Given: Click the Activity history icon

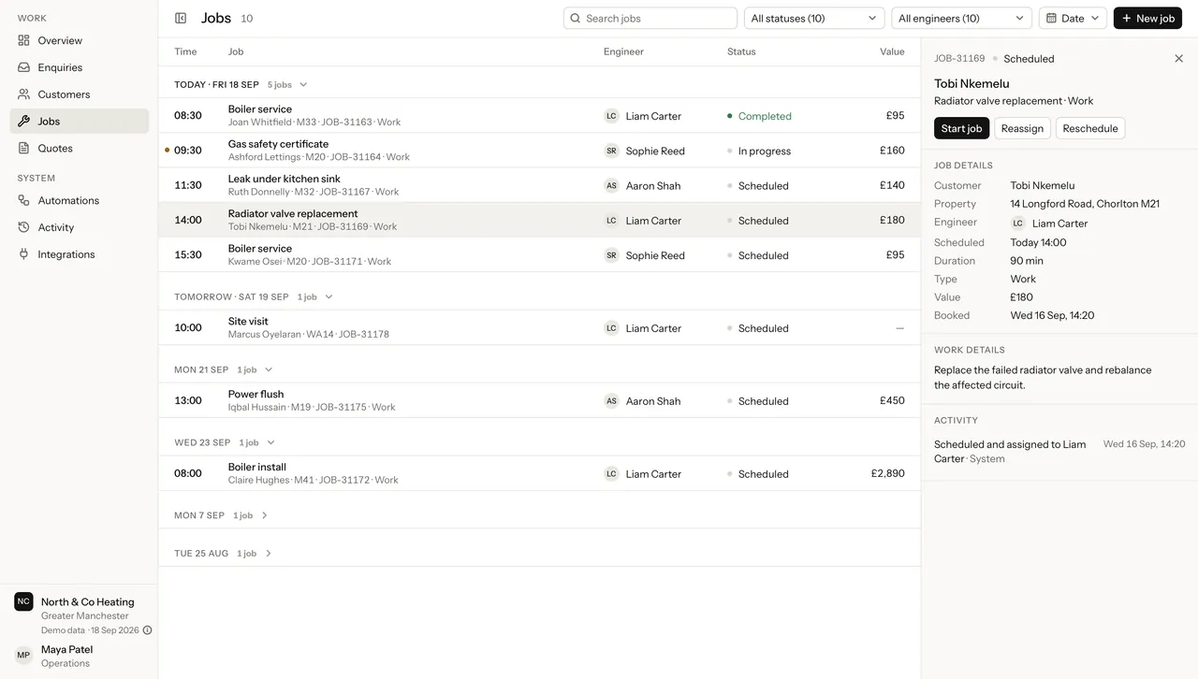Looking at the screenshot, I should [x=23, y=227].
